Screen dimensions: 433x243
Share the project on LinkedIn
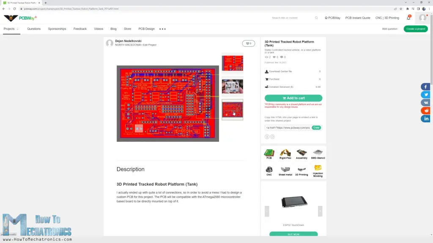425,119
